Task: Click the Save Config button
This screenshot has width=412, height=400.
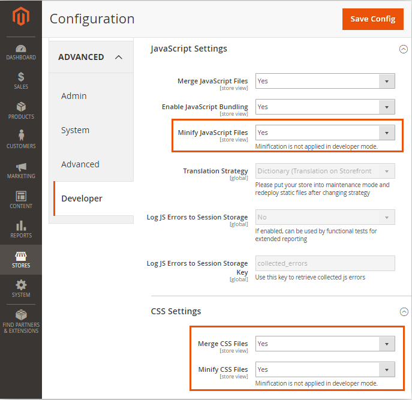Action: click(372, 19)
